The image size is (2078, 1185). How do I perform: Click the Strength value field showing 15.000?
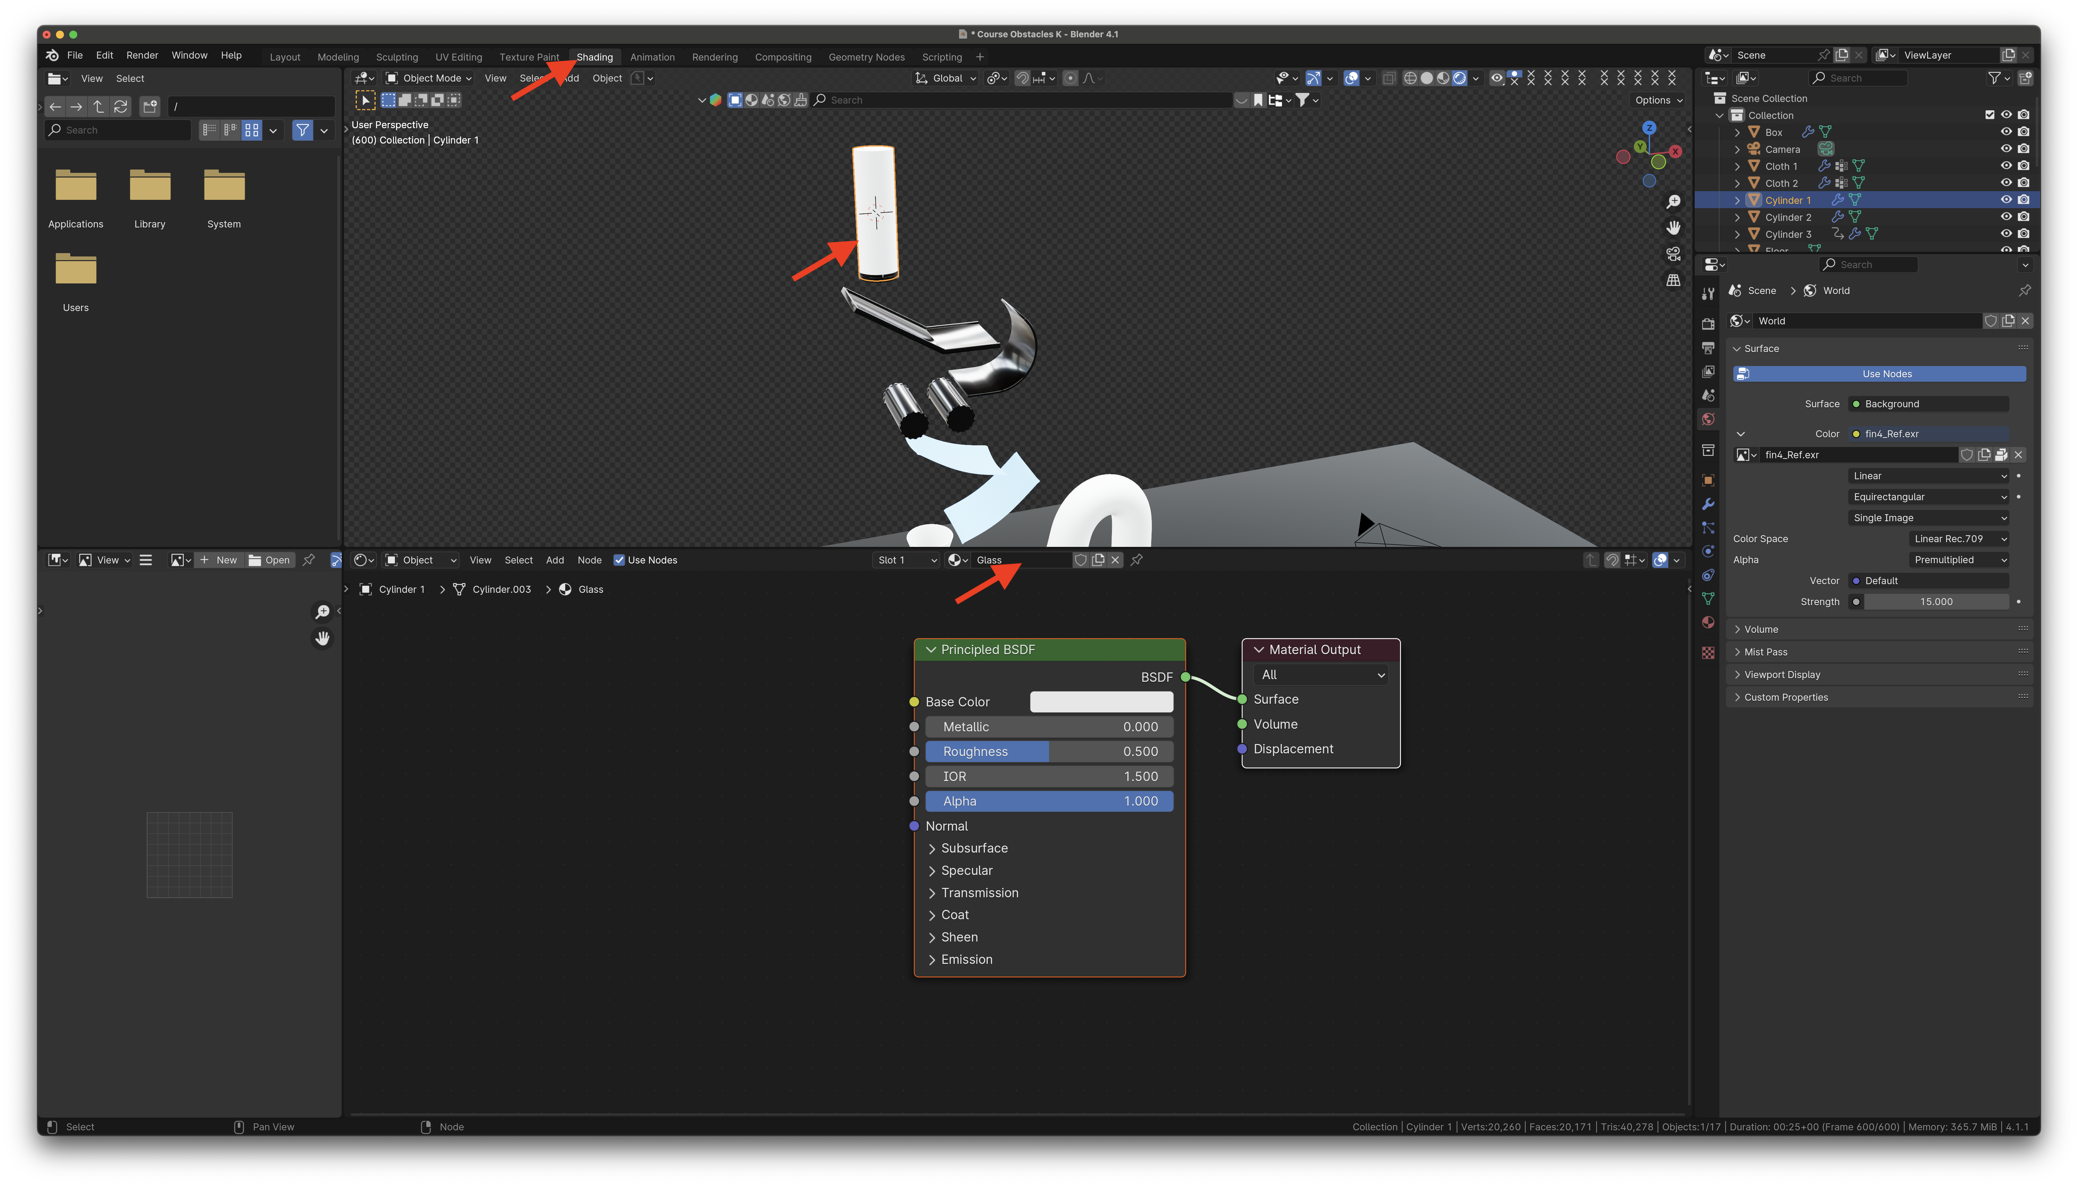click(x=1936, y=601)
